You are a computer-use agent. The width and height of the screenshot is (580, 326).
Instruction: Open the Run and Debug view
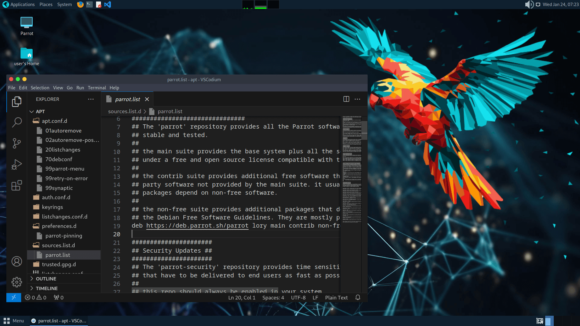[17, 165]
